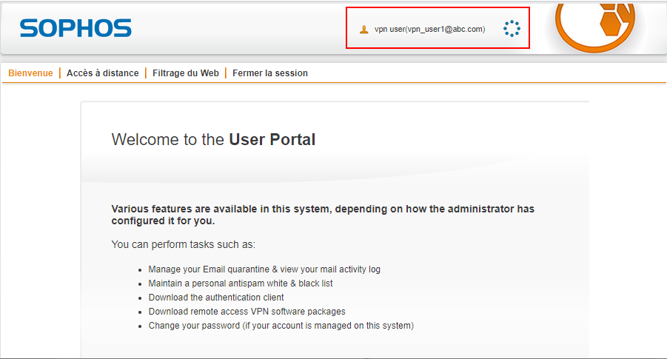This screenshot has width=667, height=359.
Task: Click 'Download remote access VPN software packages' item
Action: (x=247, y=312)
